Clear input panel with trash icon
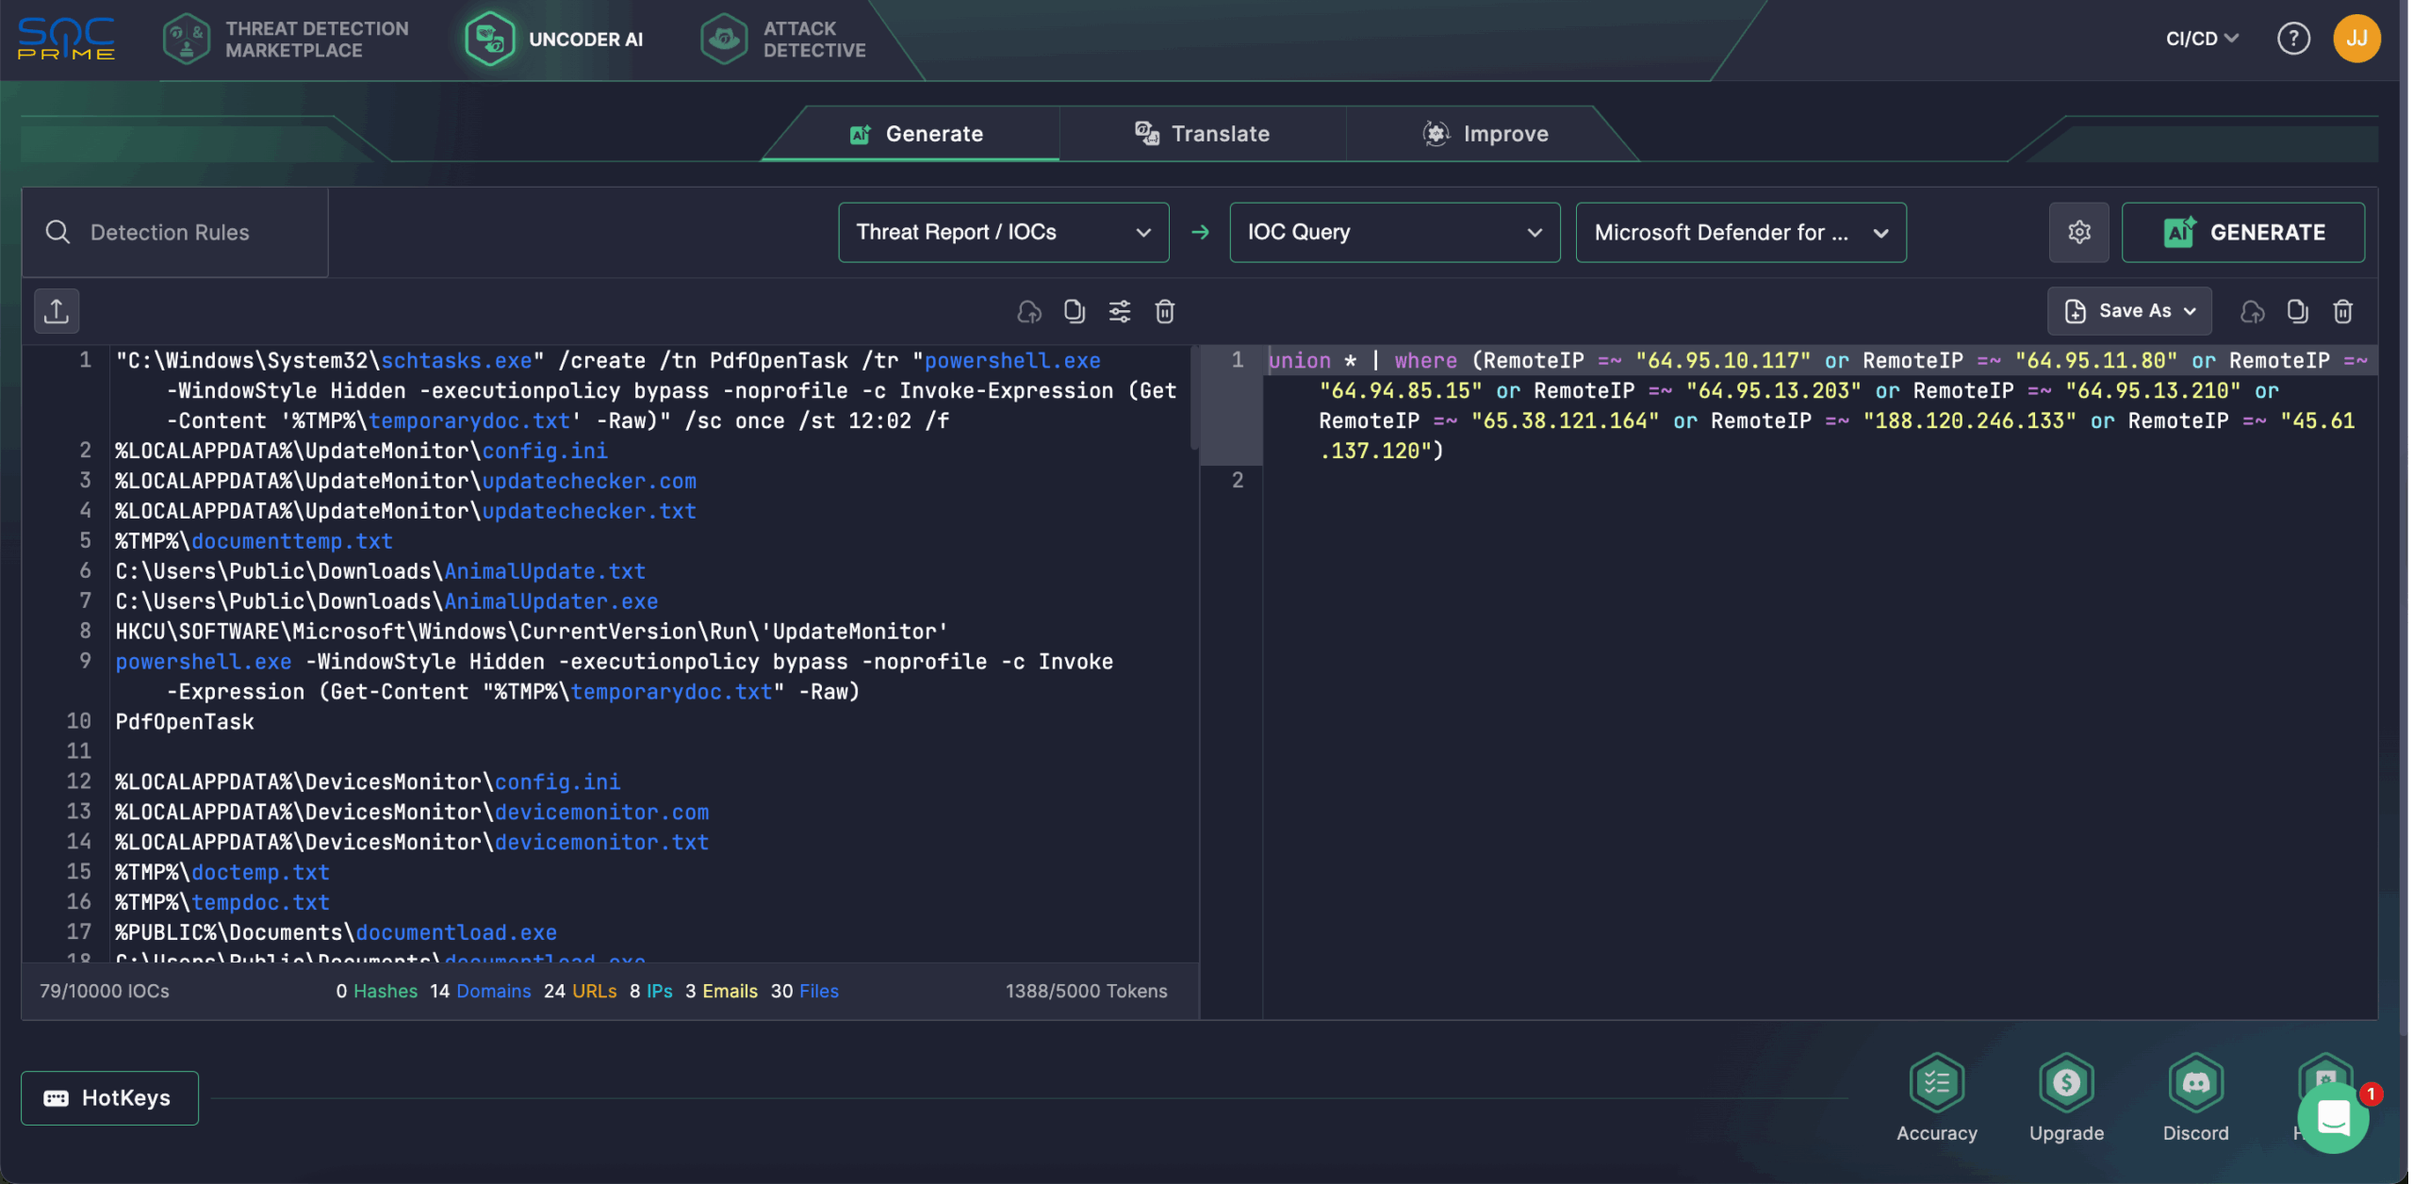The image size is (2413, 1184). (1165, 311)
